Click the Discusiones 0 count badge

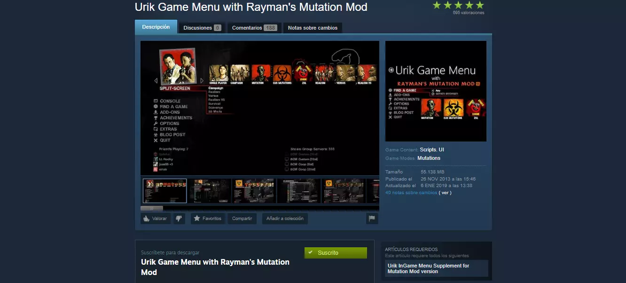coord(217,28)
